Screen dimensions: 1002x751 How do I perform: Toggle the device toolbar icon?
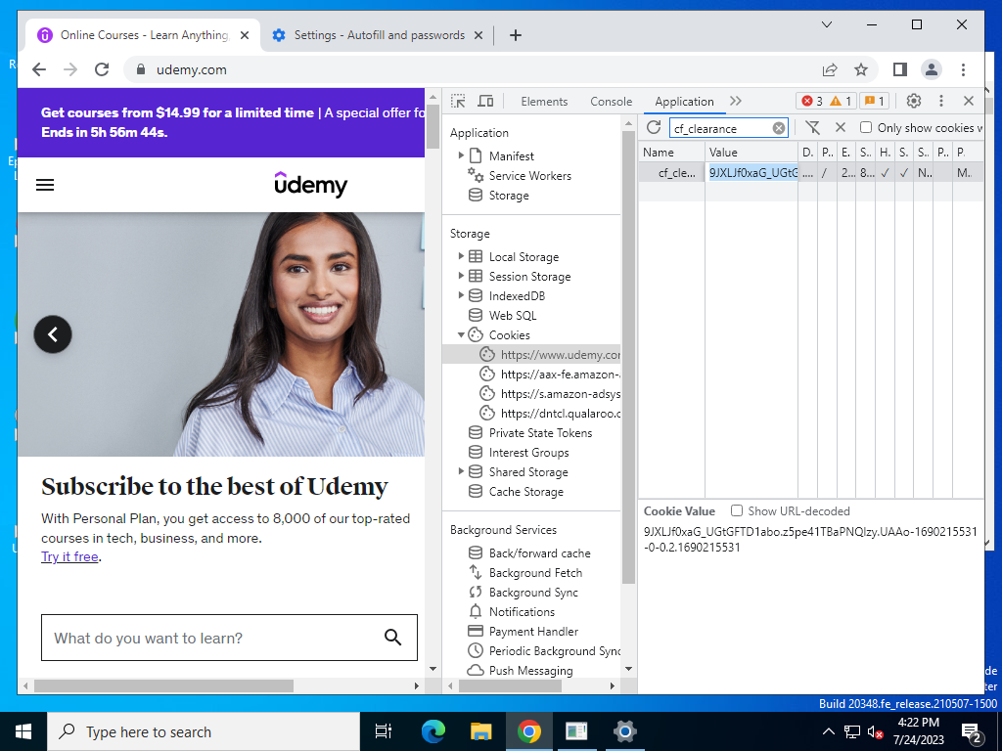tap(485, 101)
